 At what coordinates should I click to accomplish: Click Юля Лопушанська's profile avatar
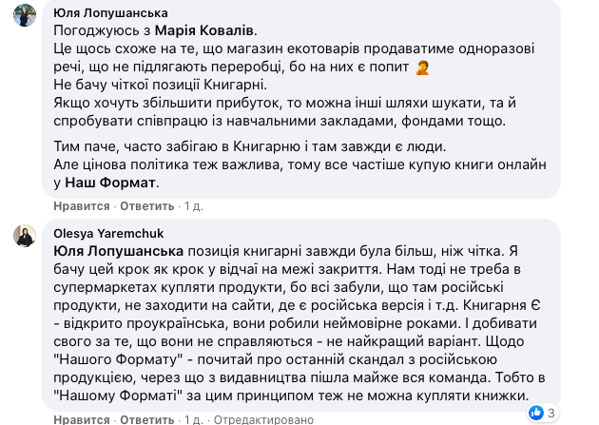pos(25,15)
